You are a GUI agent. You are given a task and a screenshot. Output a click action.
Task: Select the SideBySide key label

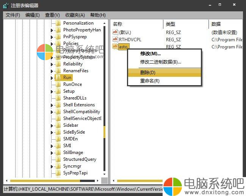74,132
